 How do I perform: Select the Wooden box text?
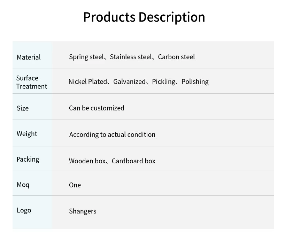pos(87,161)
